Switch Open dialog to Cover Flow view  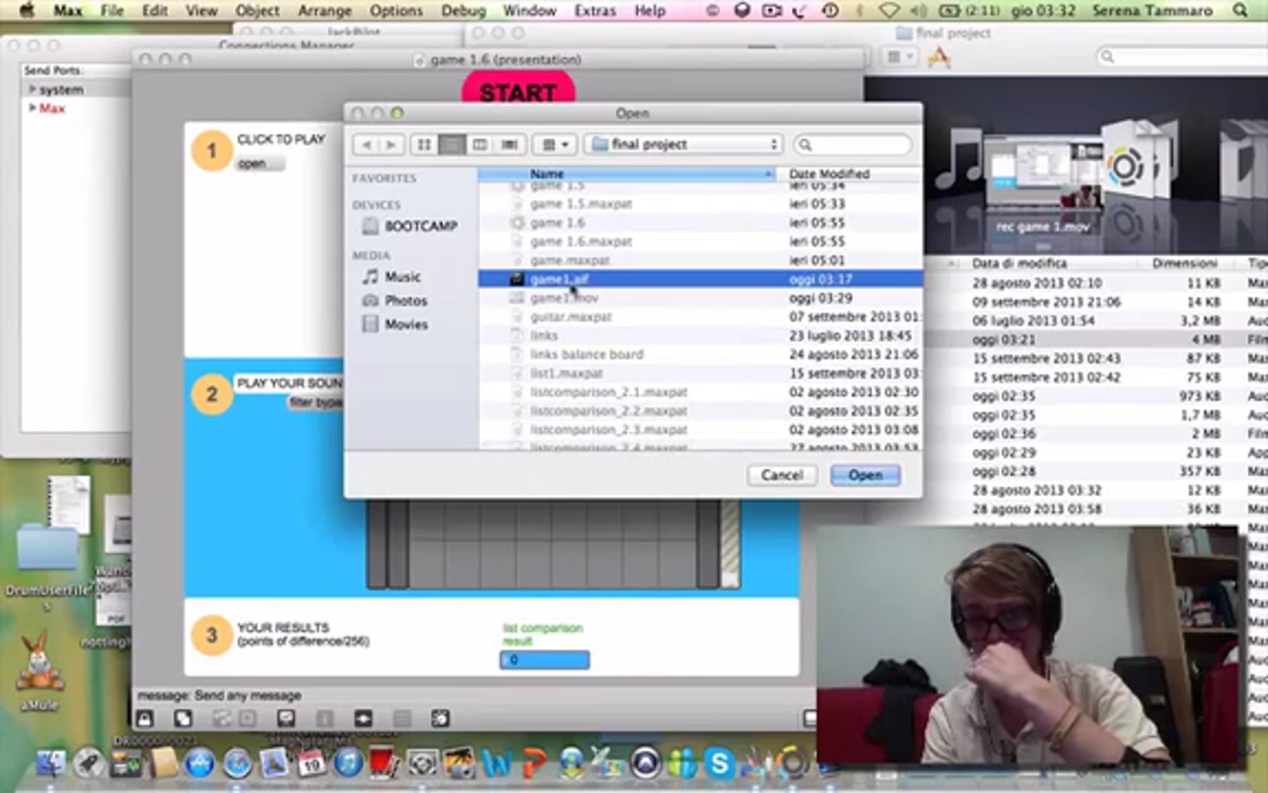[x=509, y=144]
